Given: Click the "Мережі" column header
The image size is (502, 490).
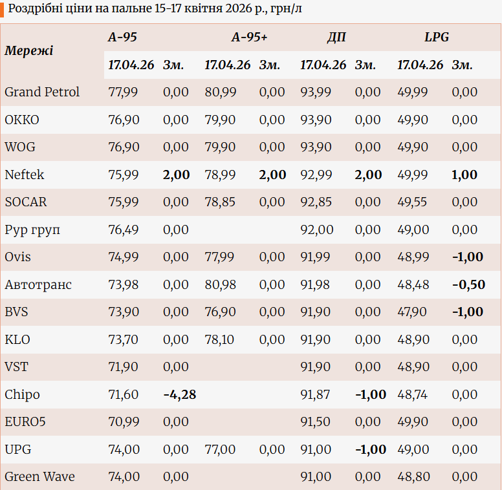Looking at the screenshot, I should 29,51.
